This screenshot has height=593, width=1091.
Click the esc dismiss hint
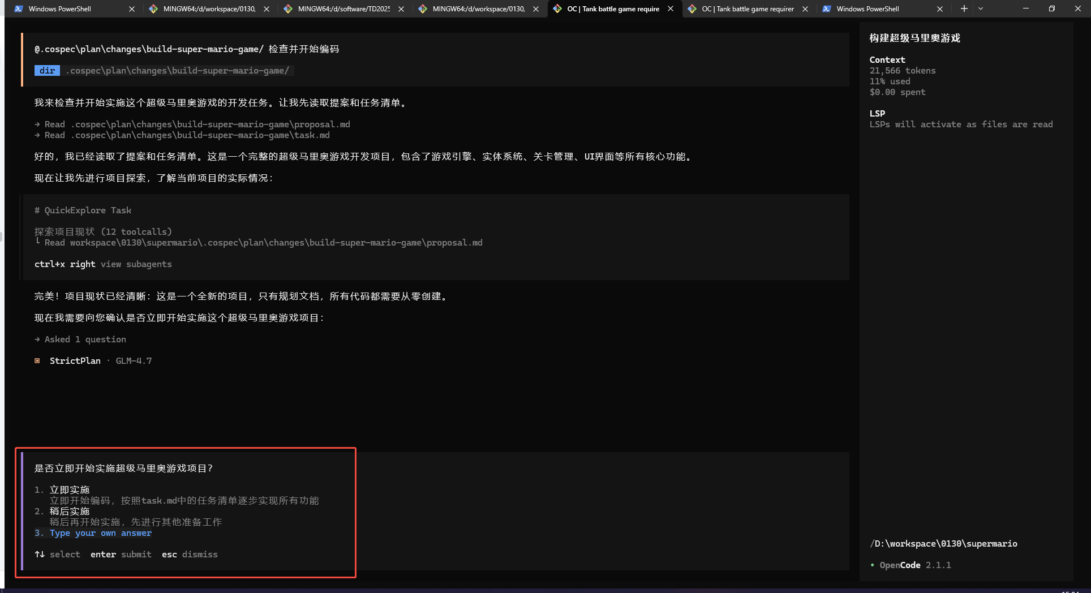(x=190, y=555)
